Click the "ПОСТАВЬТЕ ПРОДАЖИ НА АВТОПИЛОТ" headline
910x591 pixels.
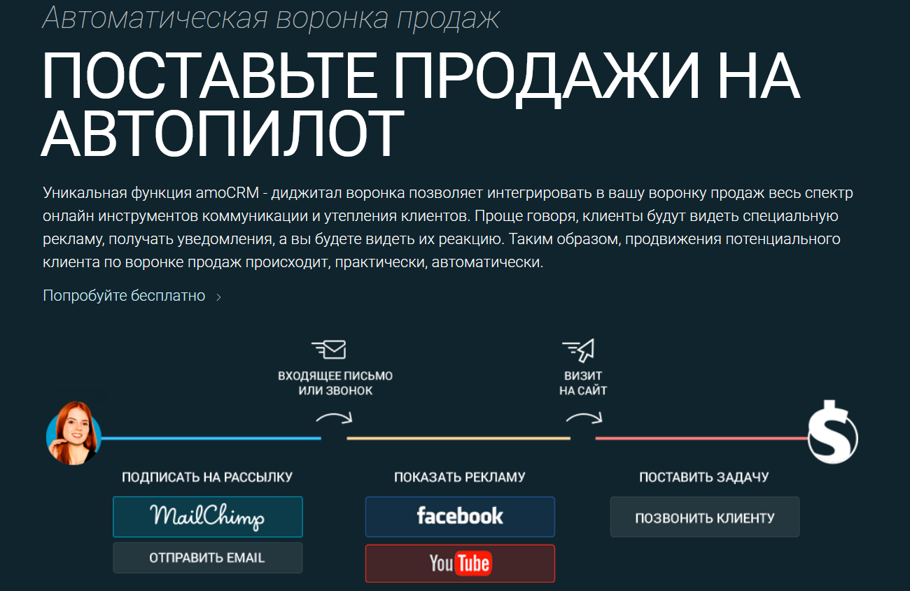(421, 105)
